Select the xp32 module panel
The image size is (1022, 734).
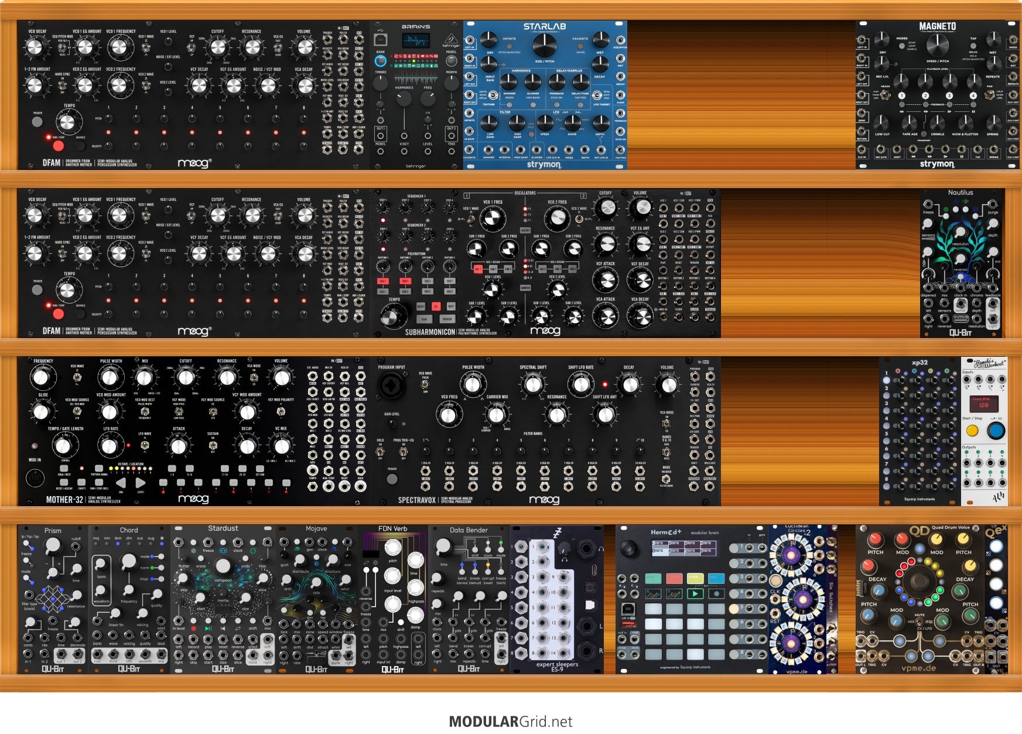[x=920, y=431]
